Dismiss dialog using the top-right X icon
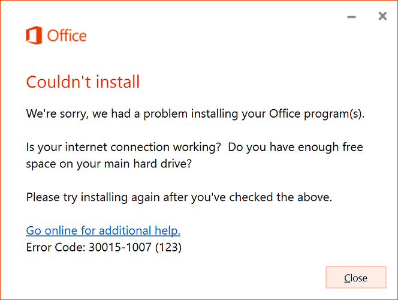Screen dimensions: 398x300 [x=382, y=17]
